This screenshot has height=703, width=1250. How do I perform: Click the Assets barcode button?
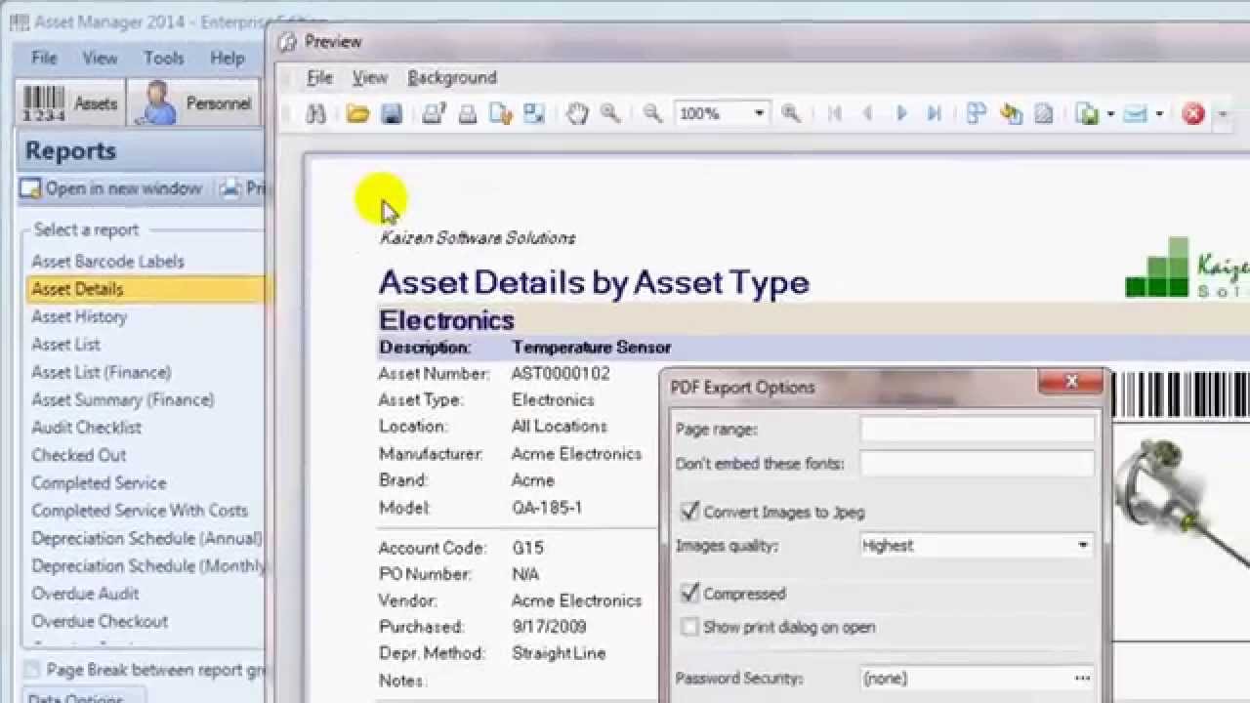click(70, 103)
